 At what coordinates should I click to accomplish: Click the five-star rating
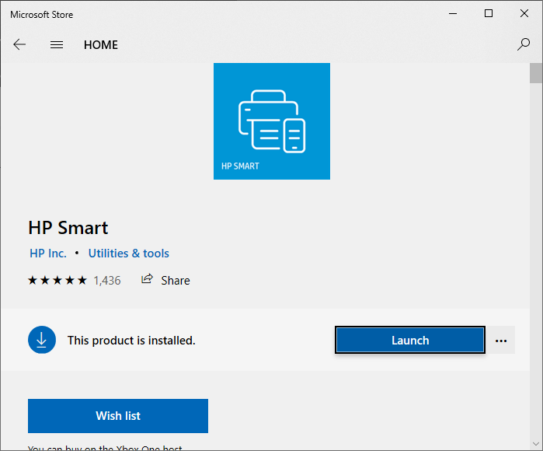pos(57,280)
